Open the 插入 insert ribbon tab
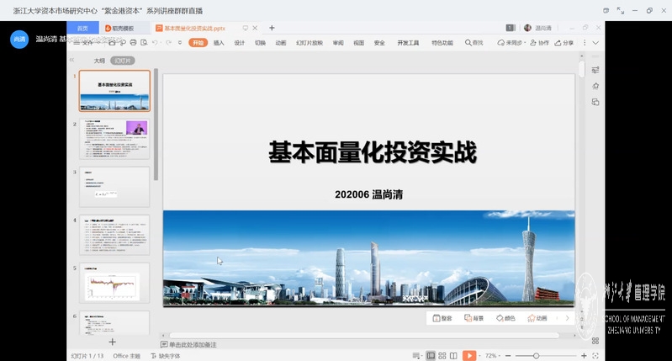Image resolution: width=672 pixels, height=361 pixels. coord(219,43)
